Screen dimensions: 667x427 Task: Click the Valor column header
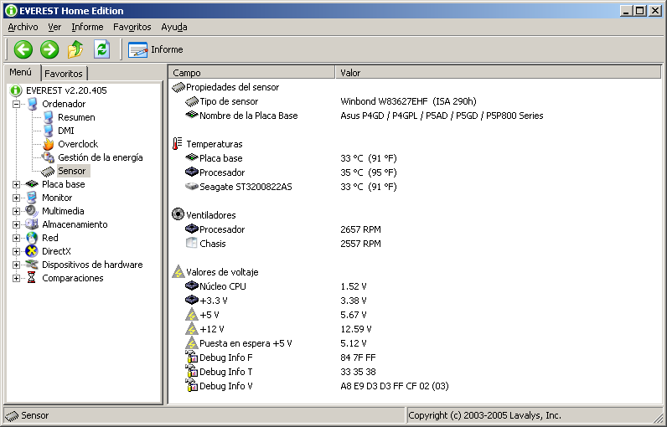coord(499,73)
